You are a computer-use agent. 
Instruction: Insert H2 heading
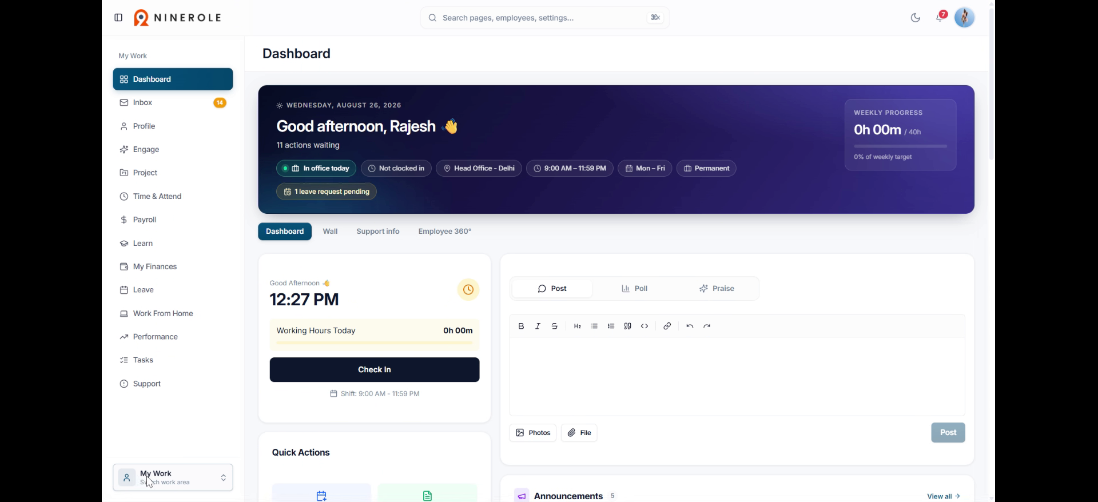(578, 326)
